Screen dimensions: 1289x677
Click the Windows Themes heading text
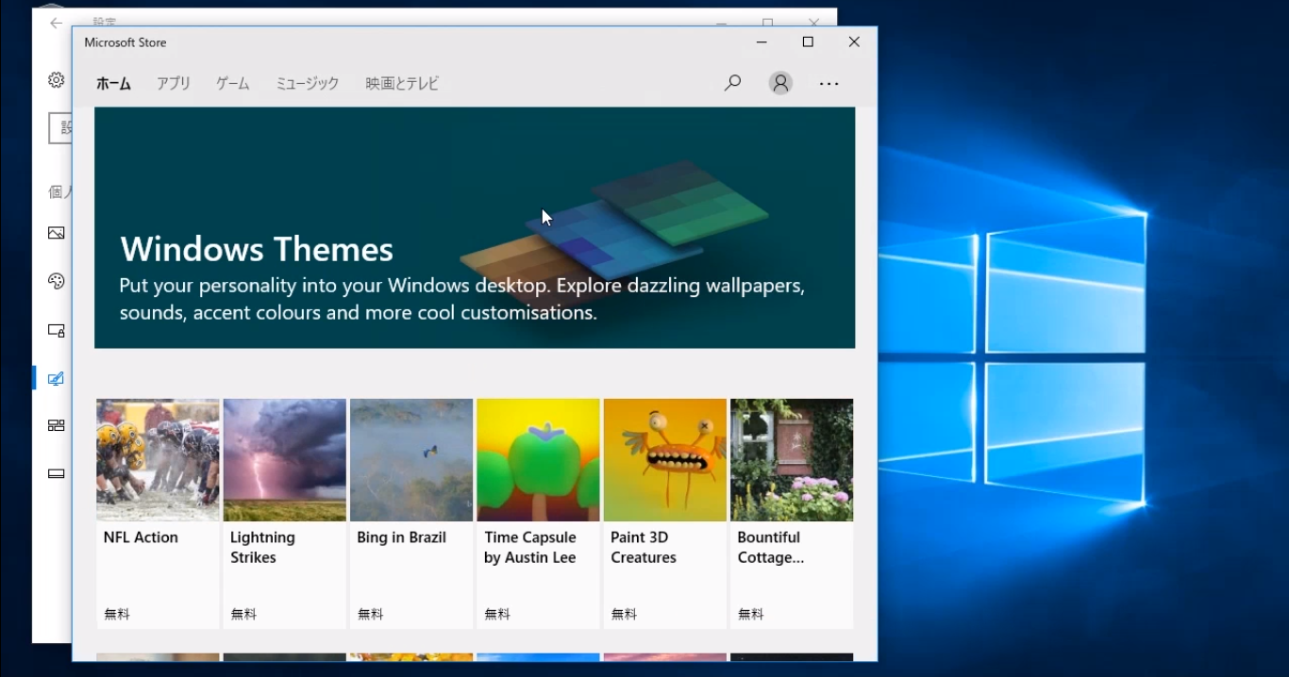tap(257, 249)
